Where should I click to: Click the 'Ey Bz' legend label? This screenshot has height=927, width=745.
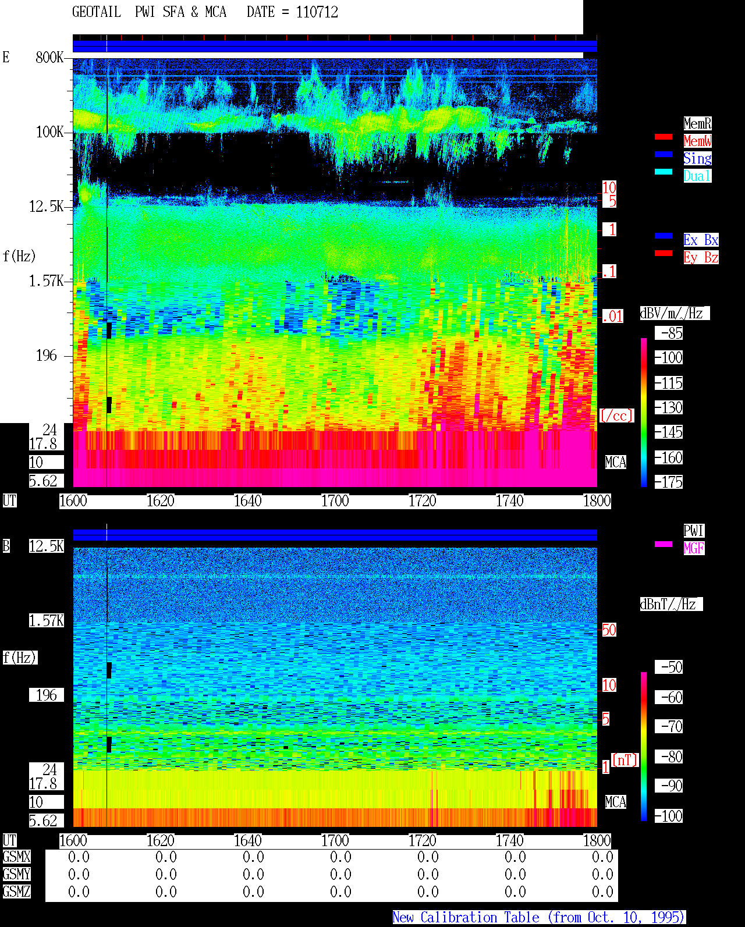pos(701,257)
